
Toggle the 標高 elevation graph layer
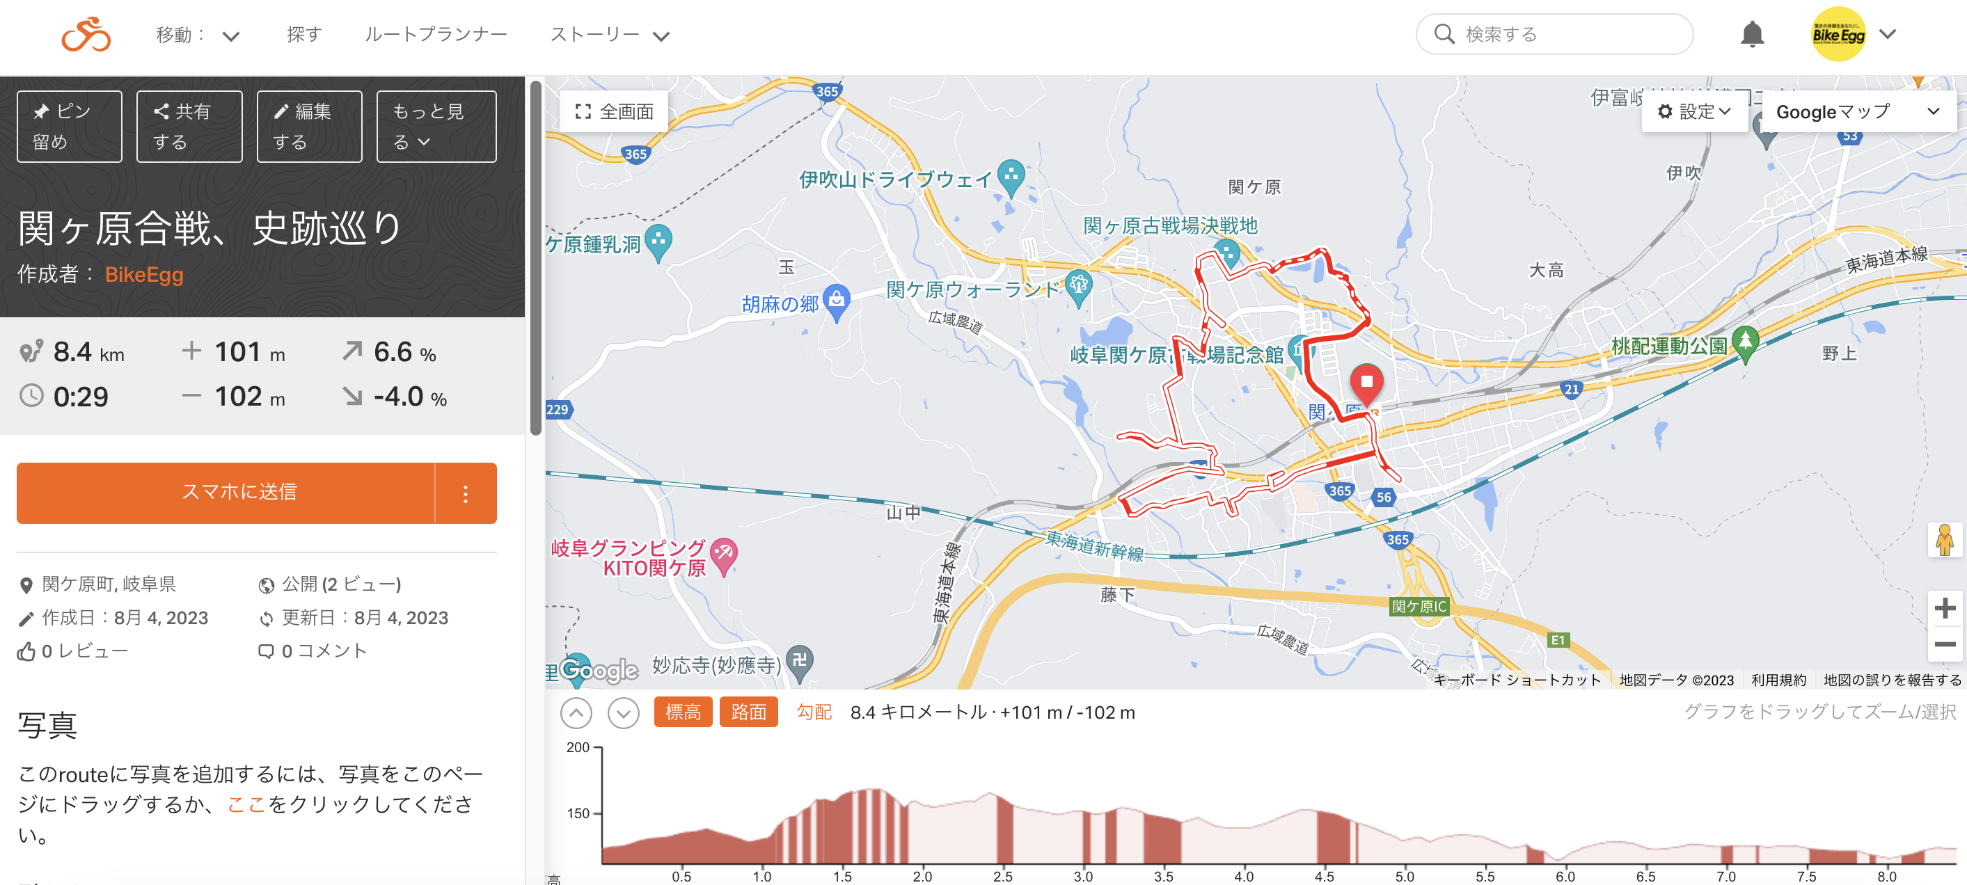[683, 712]
